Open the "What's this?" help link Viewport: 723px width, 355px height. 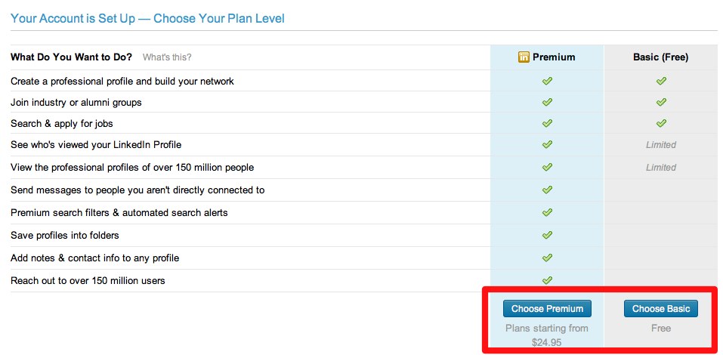tap(167, 57)
